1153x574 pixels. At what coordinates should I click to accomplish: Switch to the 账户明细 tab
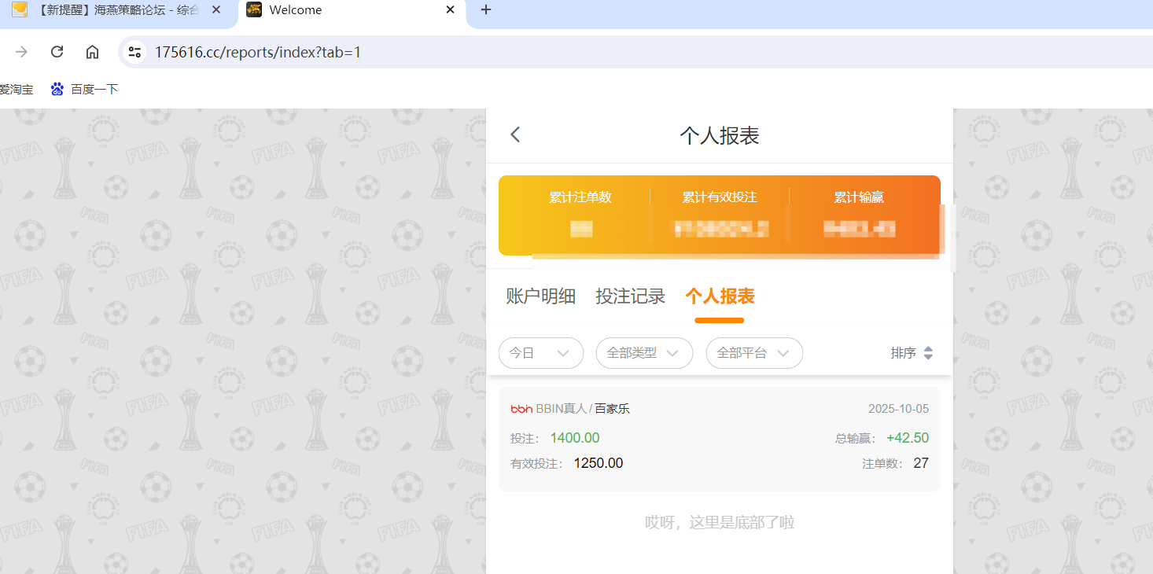[540, 296]
